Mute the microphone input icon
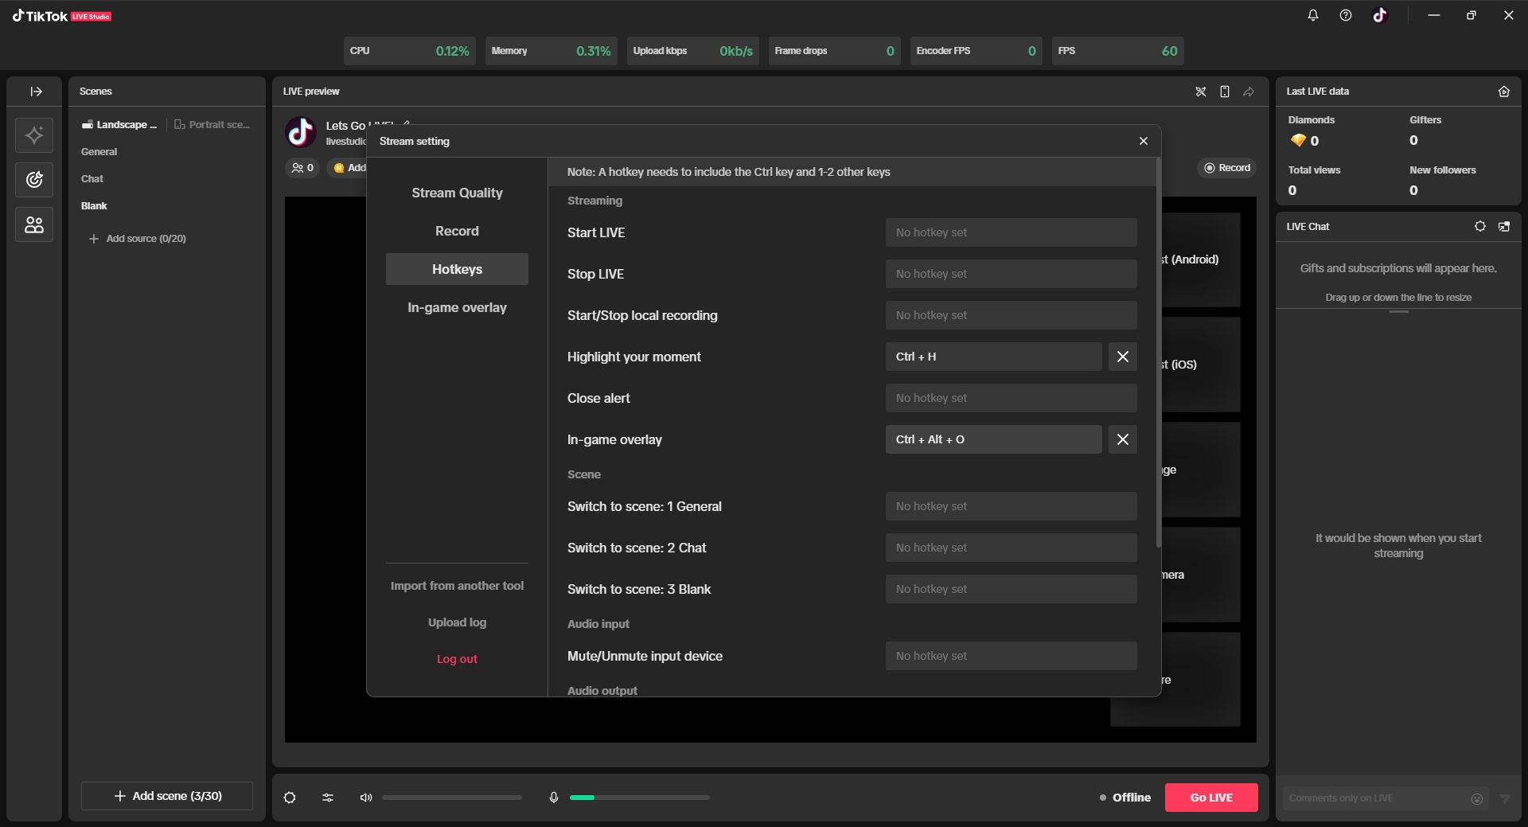 pos(554,798)
